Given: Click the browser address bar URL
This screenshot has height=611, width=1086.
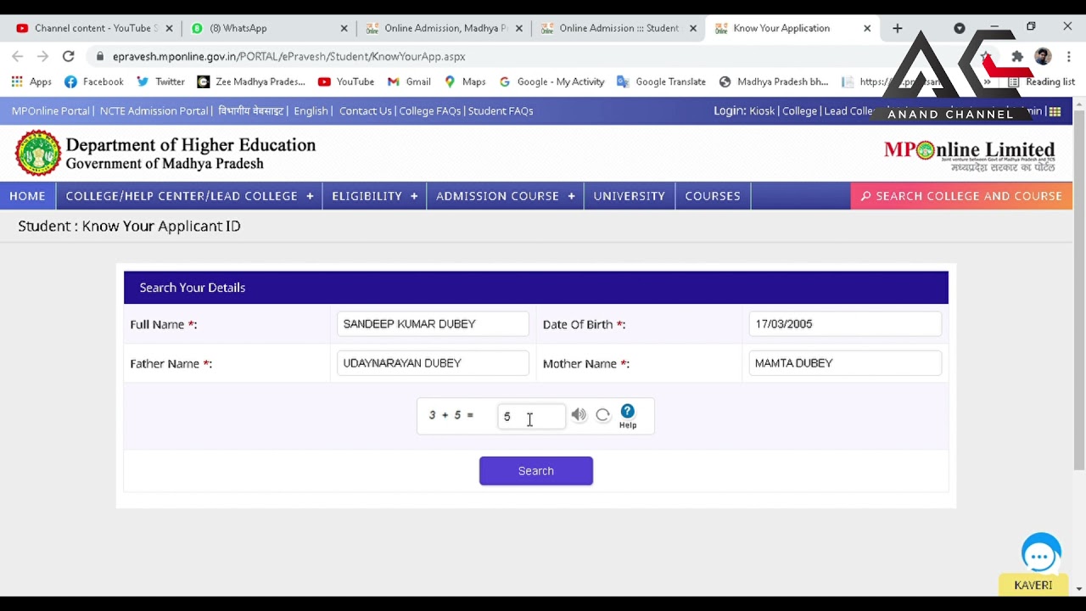Looking at the screenshot, I should (x=288, y=57).
